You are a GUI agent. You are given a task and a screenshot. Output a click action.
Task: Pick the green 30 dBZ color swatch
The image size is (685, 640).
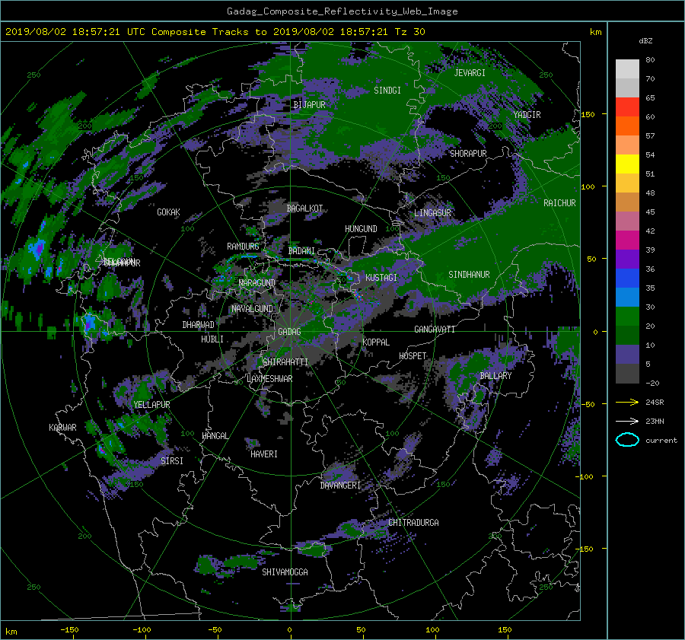click(x=627, y=316)
